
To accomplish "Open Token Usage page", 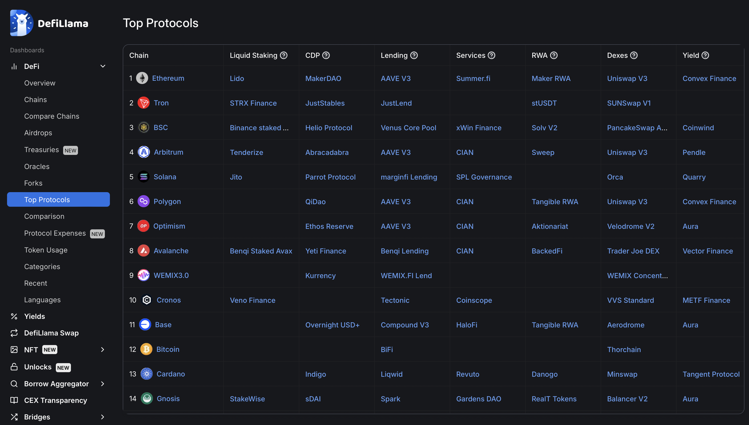I will pyautogui.click(x=46, y=250).
